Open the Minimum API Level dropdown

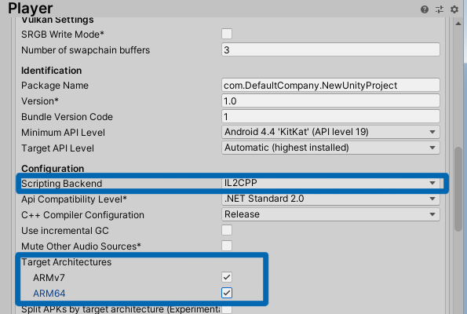[x=330, y=132]
